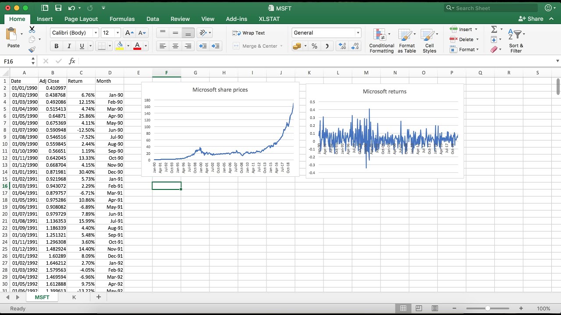This screenshot has width=561, height=315.
Task: Click the Decrease Indent icon
Action: point(203,46)
